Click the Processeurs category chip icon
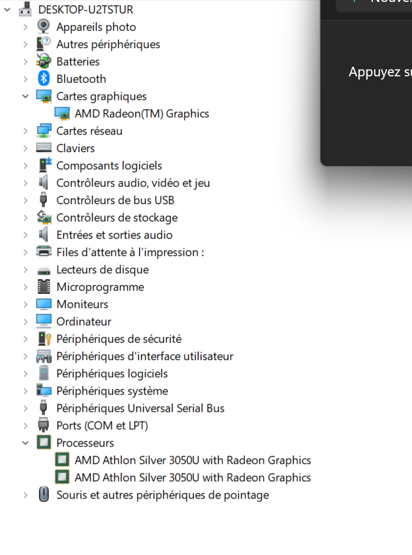Image resolution: width=412 pixels, height=555 pixels. pyautogui.click(x=44, y=443)
